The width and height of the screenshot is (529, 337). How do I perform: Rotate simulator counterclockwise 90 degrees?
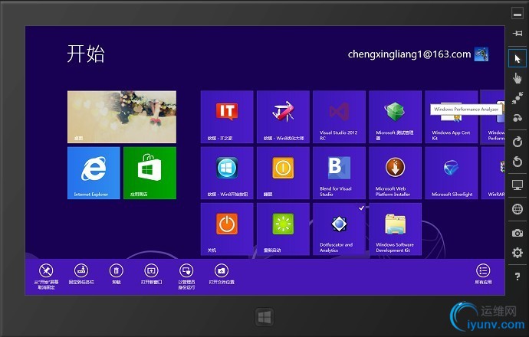[x=517, y=162]
